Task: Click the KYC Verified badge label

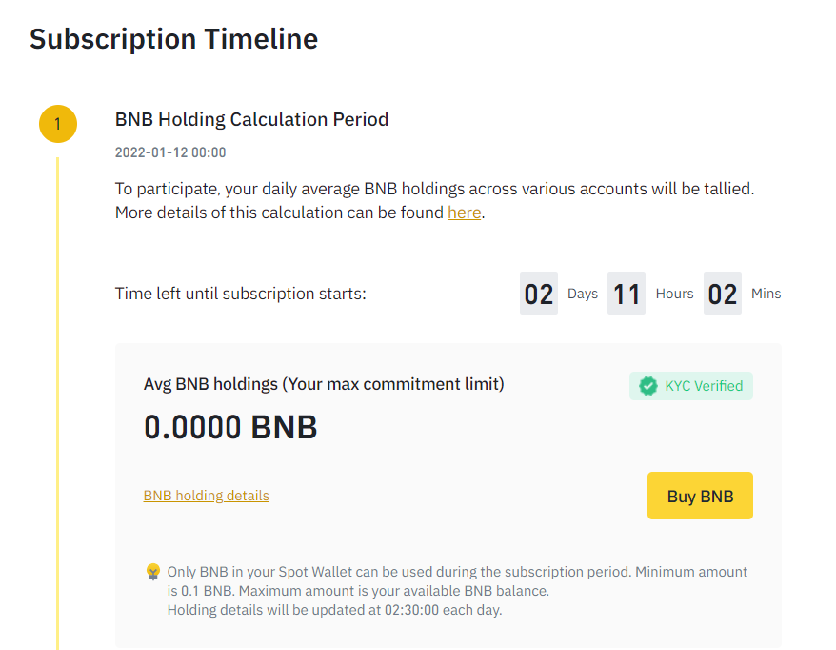Action: point(691,386)
